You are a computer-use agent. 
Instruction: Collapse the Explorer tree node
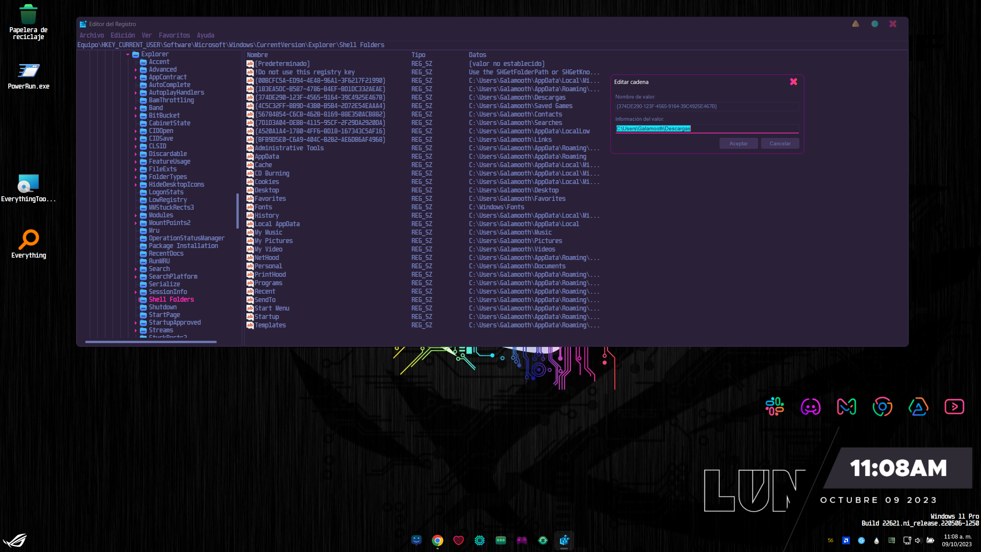tap(128, 54)
